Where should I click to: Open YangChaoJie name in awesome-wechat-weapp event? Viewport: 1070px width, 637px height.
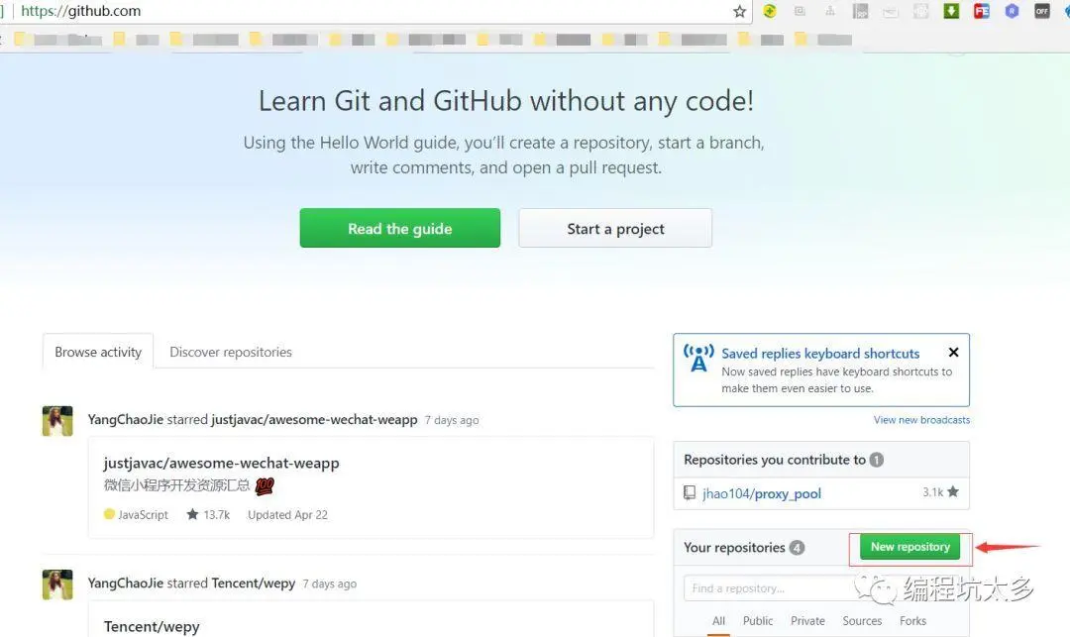(x=126, y=419)
